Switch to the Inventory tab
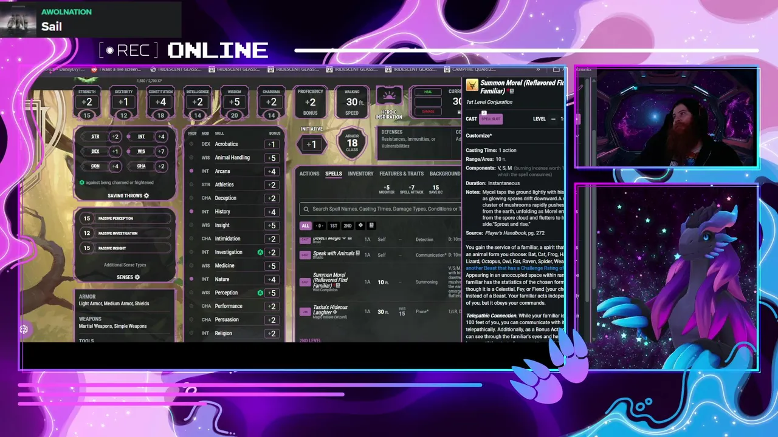Image resolution: width=778 pixels, height=437 pixels. click(x=360, y=174)
